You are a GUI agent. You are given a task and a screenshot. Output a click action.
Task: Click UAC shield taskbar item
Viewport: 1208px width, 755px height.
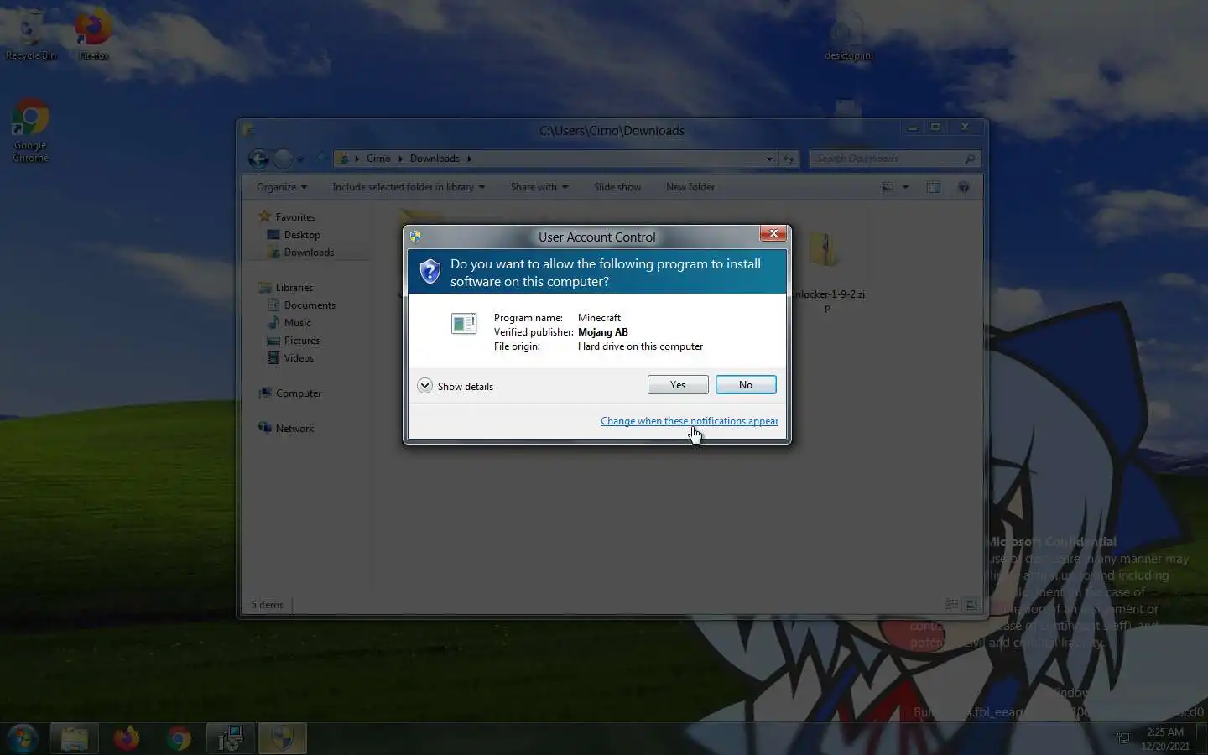click(x=283, y=738)
